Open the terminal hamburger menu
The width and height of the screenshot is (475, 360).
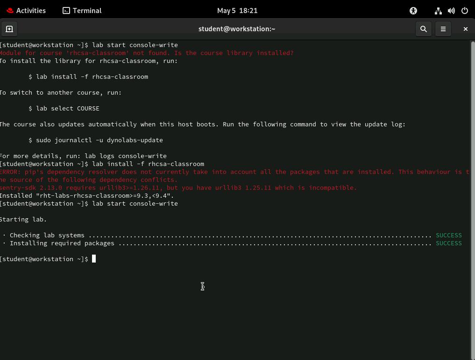(443, 29)
